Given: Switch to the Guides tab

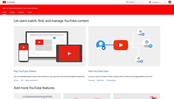Looking at the screenshot, I should click(x=12, y=12).
